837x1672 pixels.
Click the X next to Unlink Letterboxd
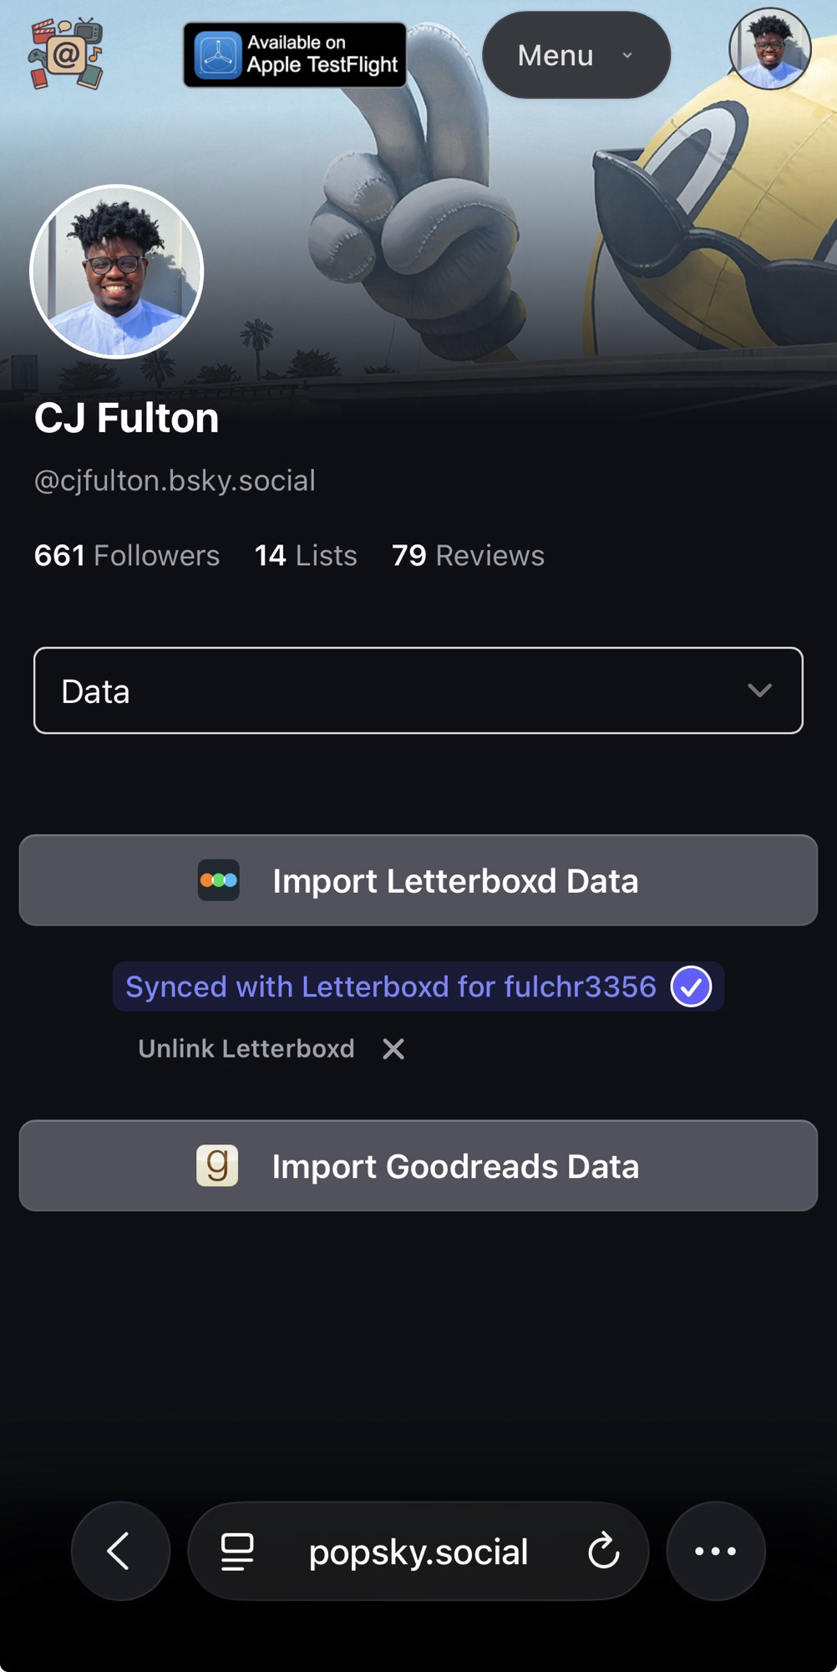click(393, 1049)
